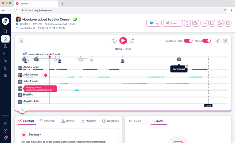Open the playlists sidebar icon
Viewport: 235px width, 143px height.
(5, 54)
